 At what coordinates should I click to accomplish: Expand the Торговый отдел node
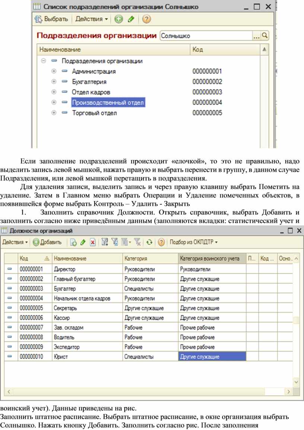[54, 113]
